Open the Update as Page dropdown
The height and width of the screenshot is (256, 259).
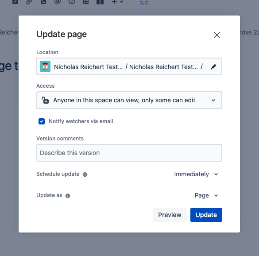pyautogui.click(x=206, y=195)
